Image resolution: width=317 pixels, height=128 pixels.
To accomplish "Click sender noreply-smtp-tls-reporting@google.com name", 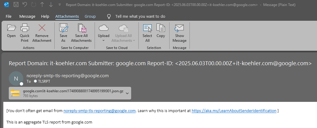I will coord(68,76).
